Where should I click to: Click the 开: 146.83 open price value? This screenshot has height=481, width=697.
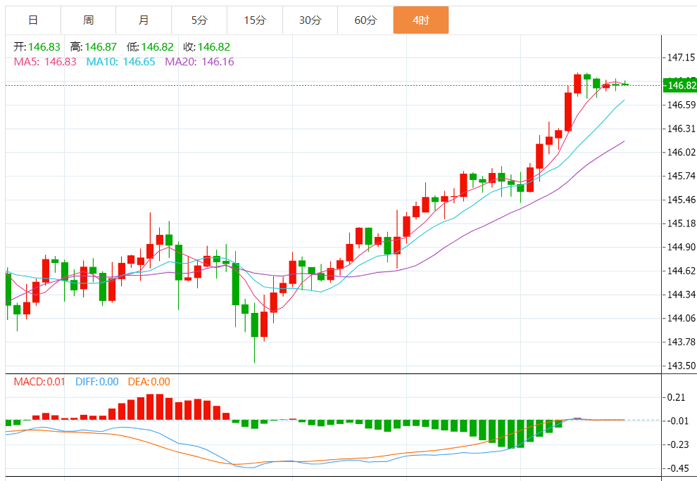[x=37, y=47]
